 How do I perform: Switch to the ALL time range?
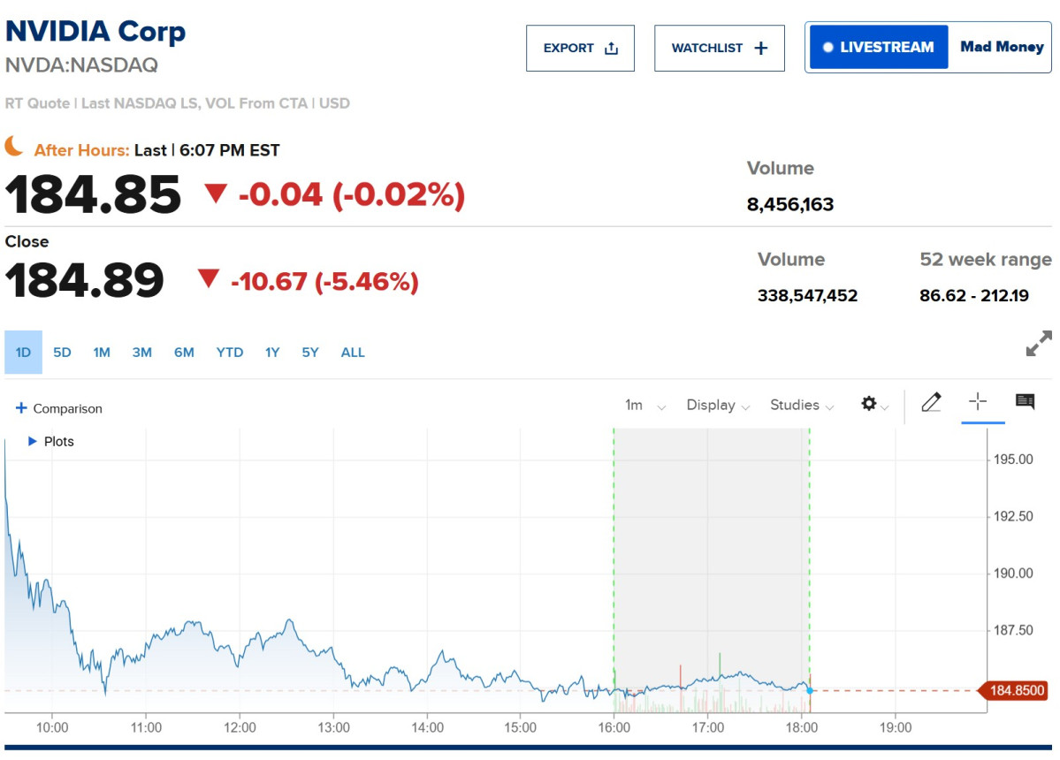[353, 352]
